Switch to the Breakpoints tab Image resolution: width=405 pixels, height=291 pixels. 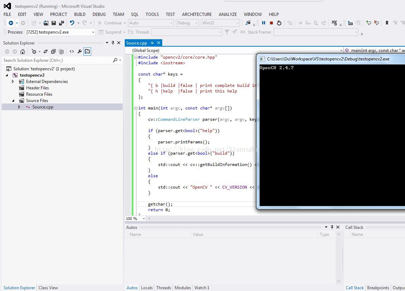click(378, 287)
